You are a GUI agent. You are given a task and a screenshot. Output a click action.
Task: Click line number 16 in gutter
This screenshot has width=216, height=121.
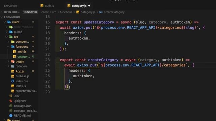pyautogui.click(x=48, y=22)
